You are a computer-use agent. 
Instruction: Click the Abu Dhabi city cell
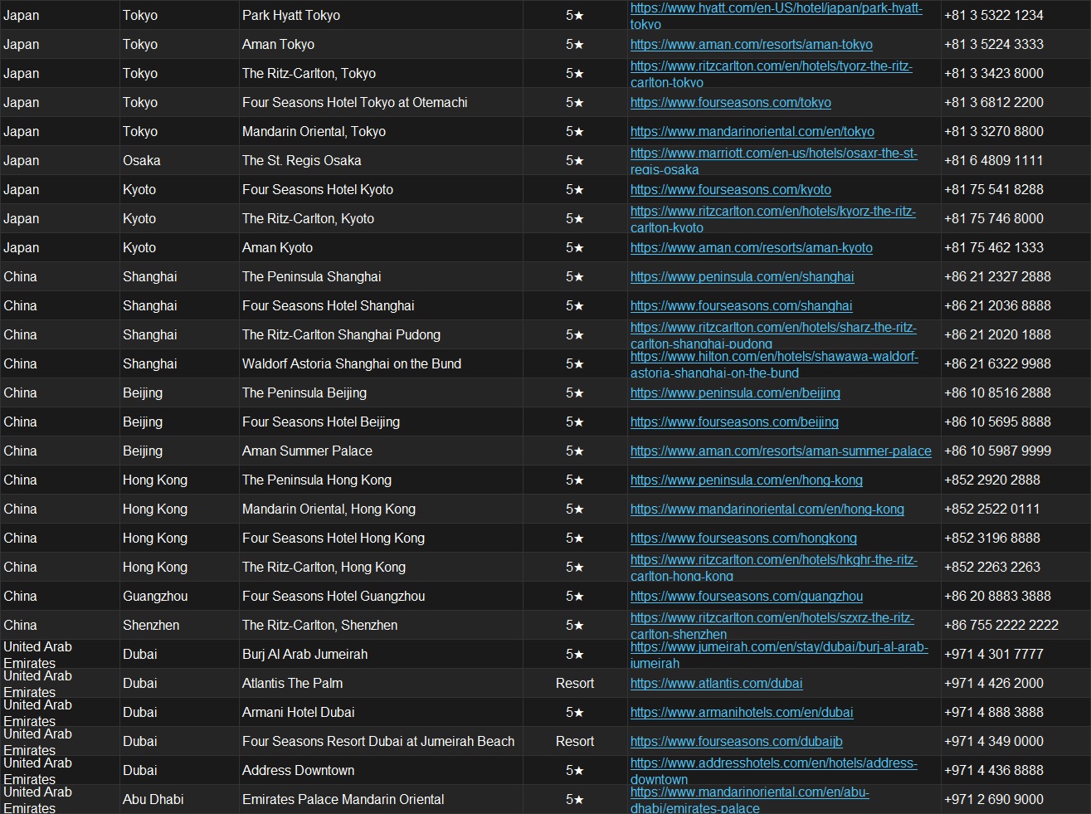pos(179,800)
